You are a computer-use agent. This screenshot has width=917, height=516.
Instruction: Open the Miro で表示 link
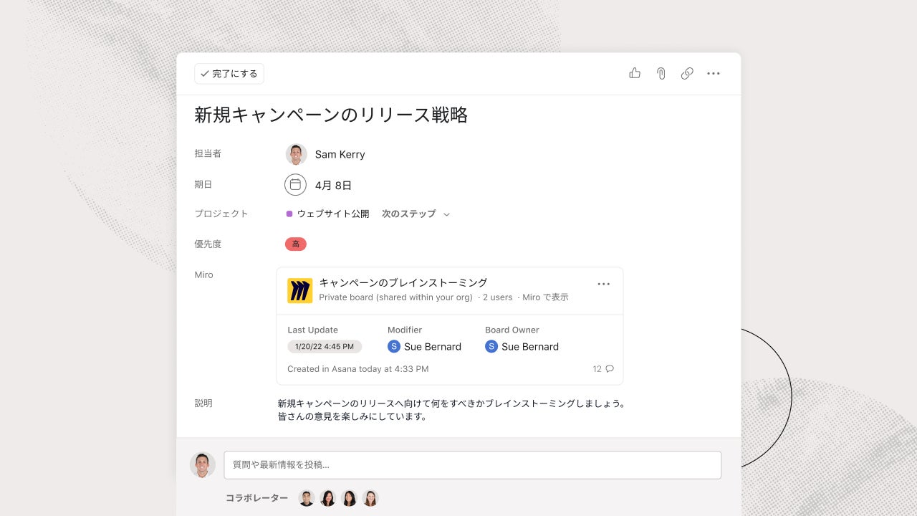[545, 297]
